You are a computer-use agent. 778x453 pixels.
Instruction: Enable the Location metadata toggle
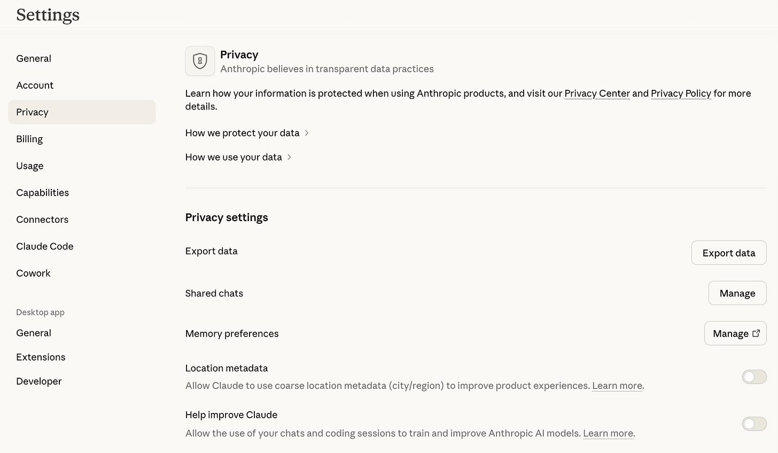[754, 377]
